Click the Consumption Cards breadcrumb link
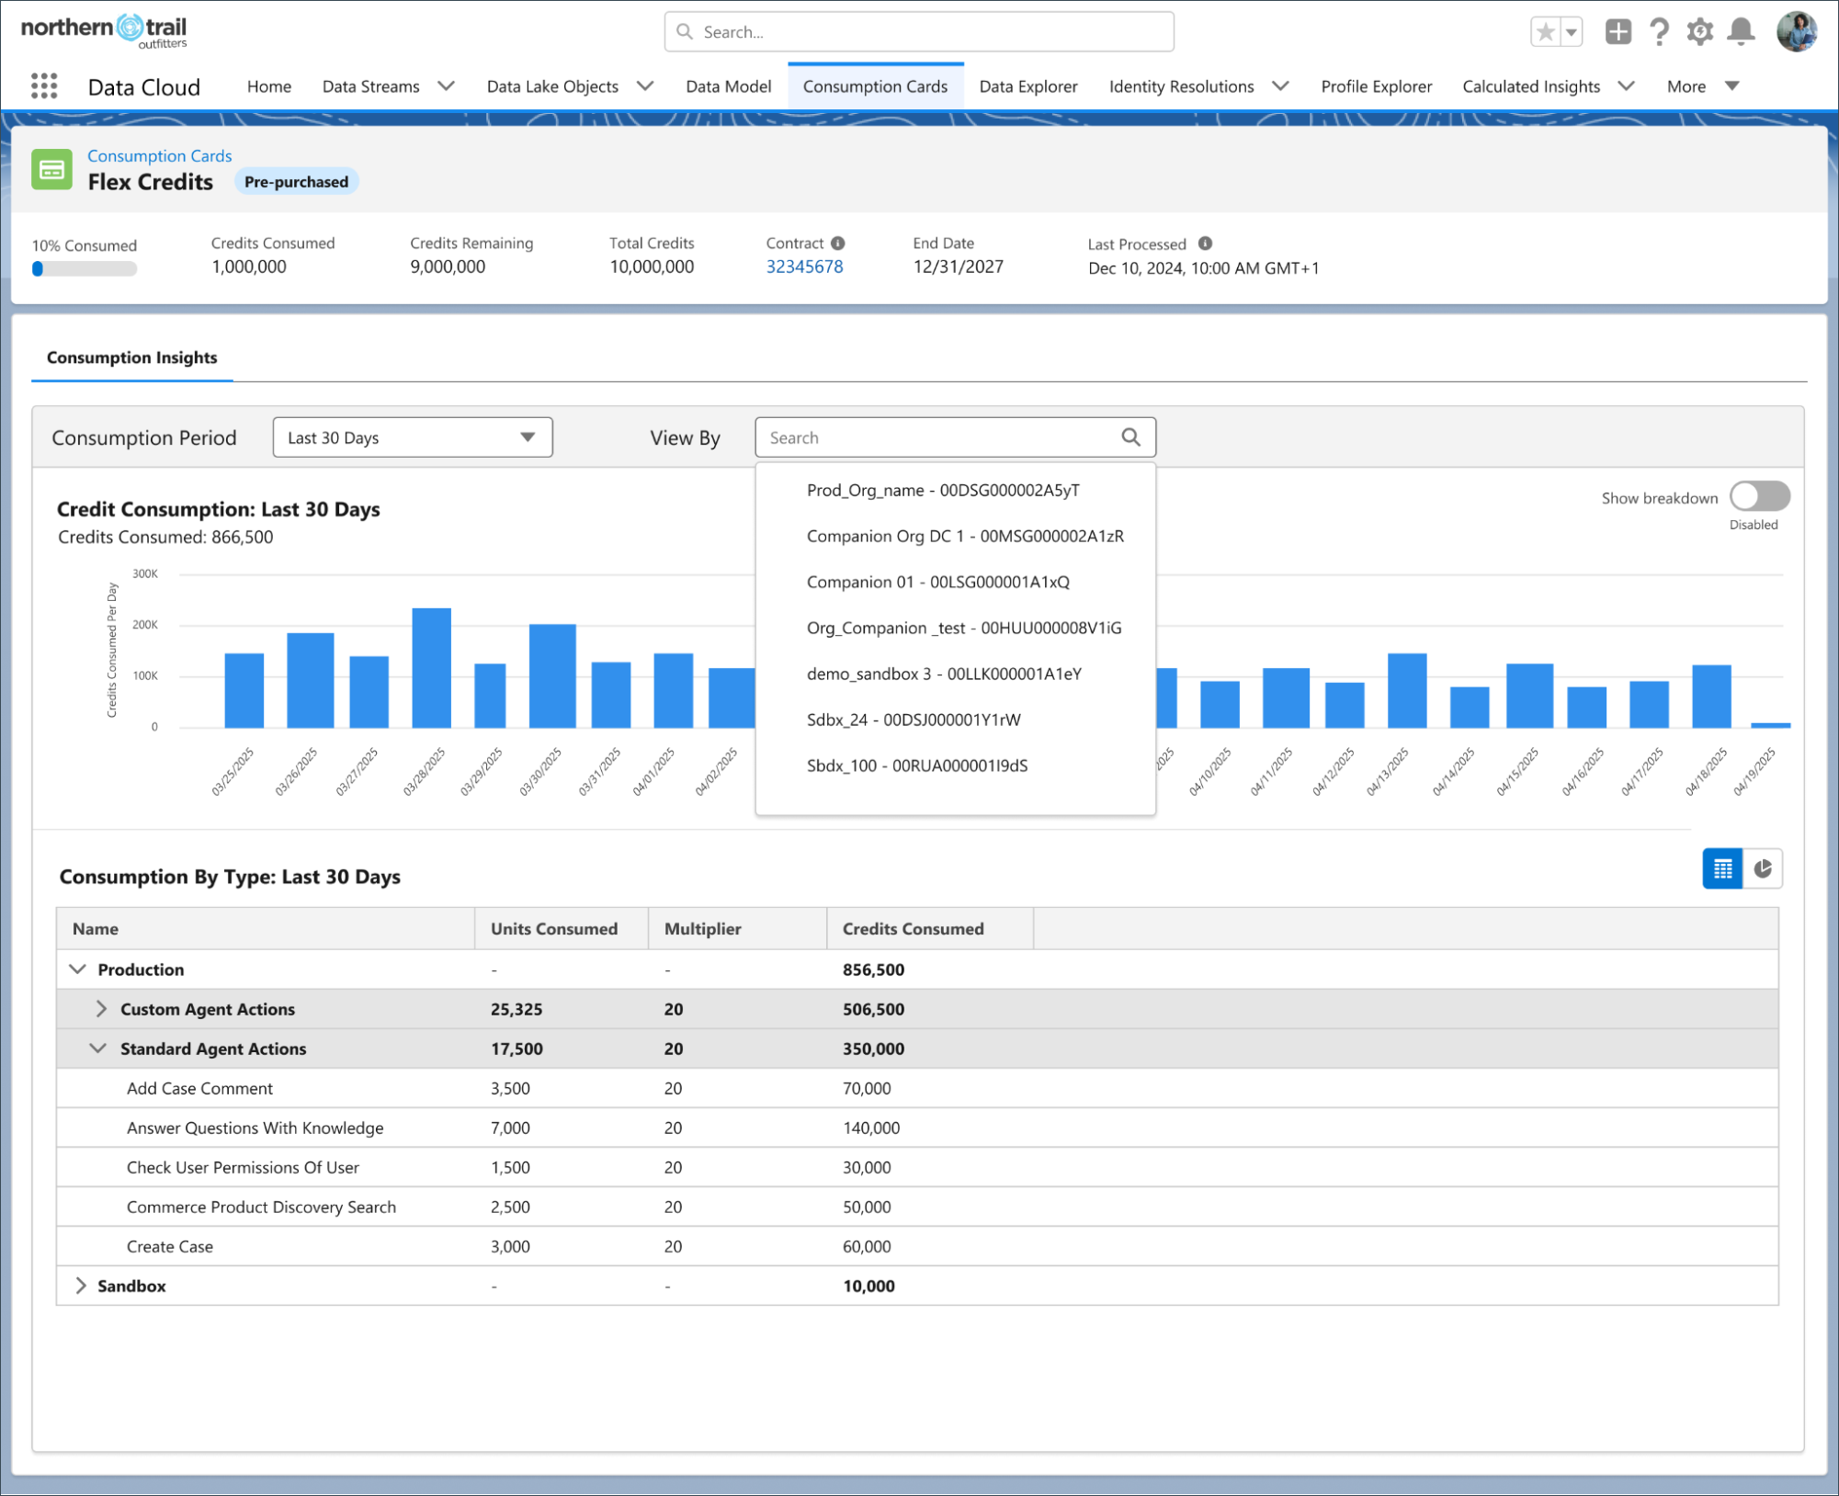 (159, 155)
